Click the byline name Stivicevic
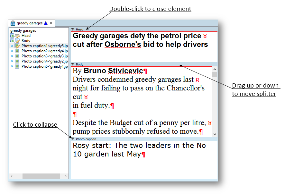The width and height of the screenshot is (285, 194). click(x=125, y=71)
